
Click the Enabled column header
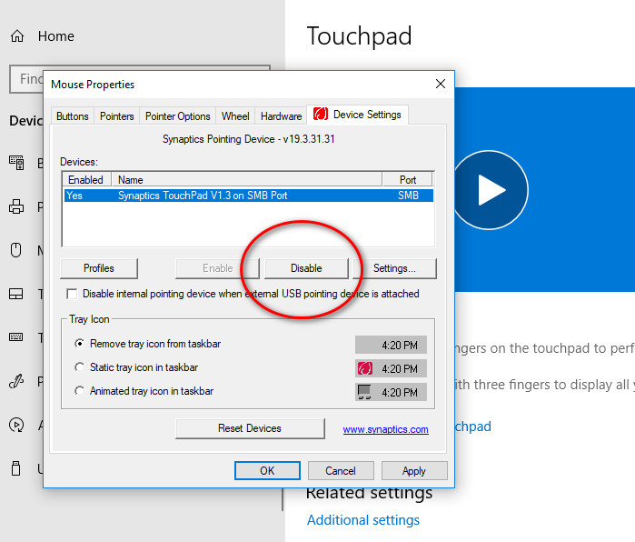tap(86, 179)
